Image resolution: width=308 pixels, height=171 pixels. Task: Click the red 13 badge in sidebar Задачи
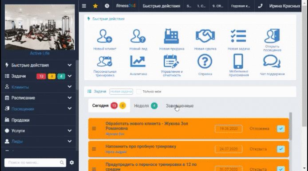(41, 76)
